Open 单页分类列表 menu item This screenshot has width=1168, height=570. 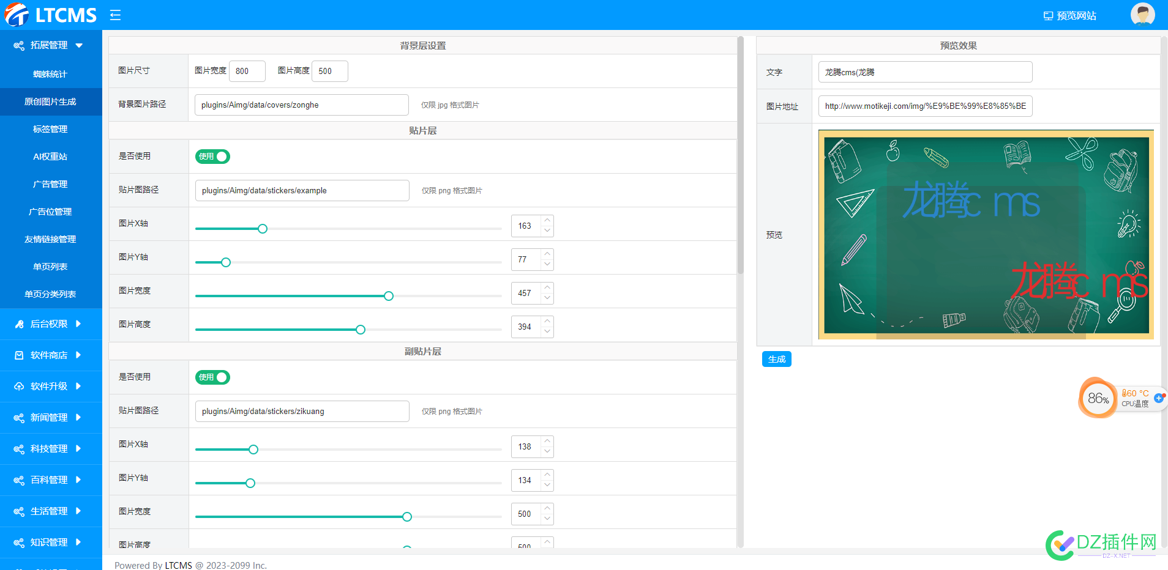[x=51, y=294]
